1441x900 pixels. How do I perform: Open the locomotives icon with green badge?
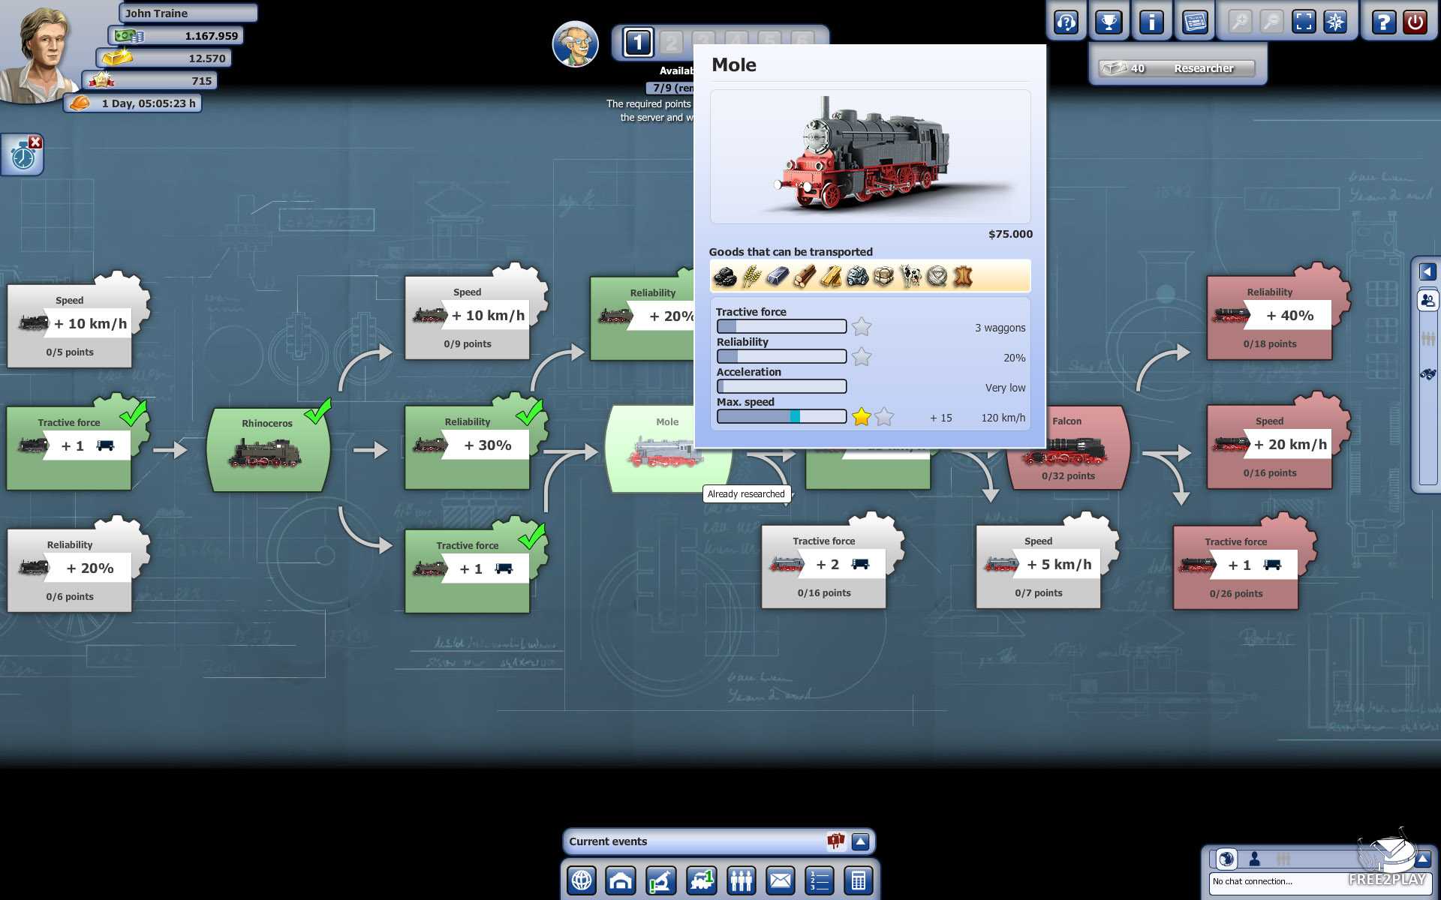pyautogui.click(x=701, y=880)
